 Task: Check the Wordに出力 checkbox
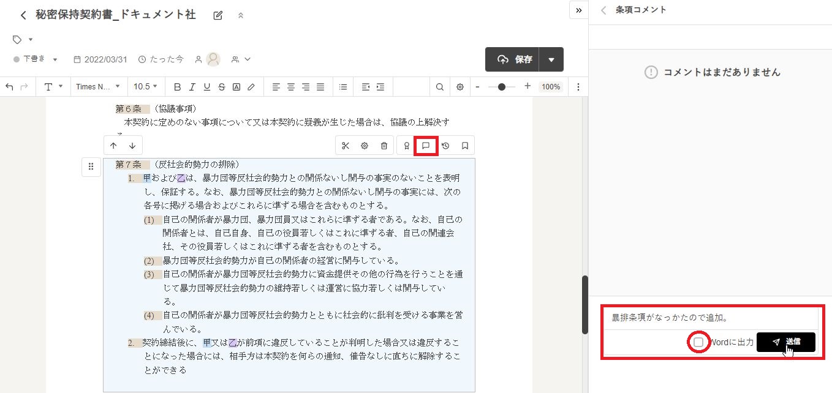coord(698,342)
